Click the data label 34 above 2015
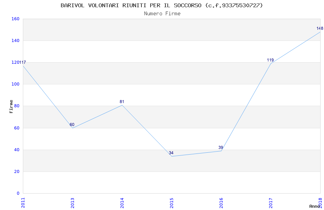The image size is (324, 210). [171, 153]
